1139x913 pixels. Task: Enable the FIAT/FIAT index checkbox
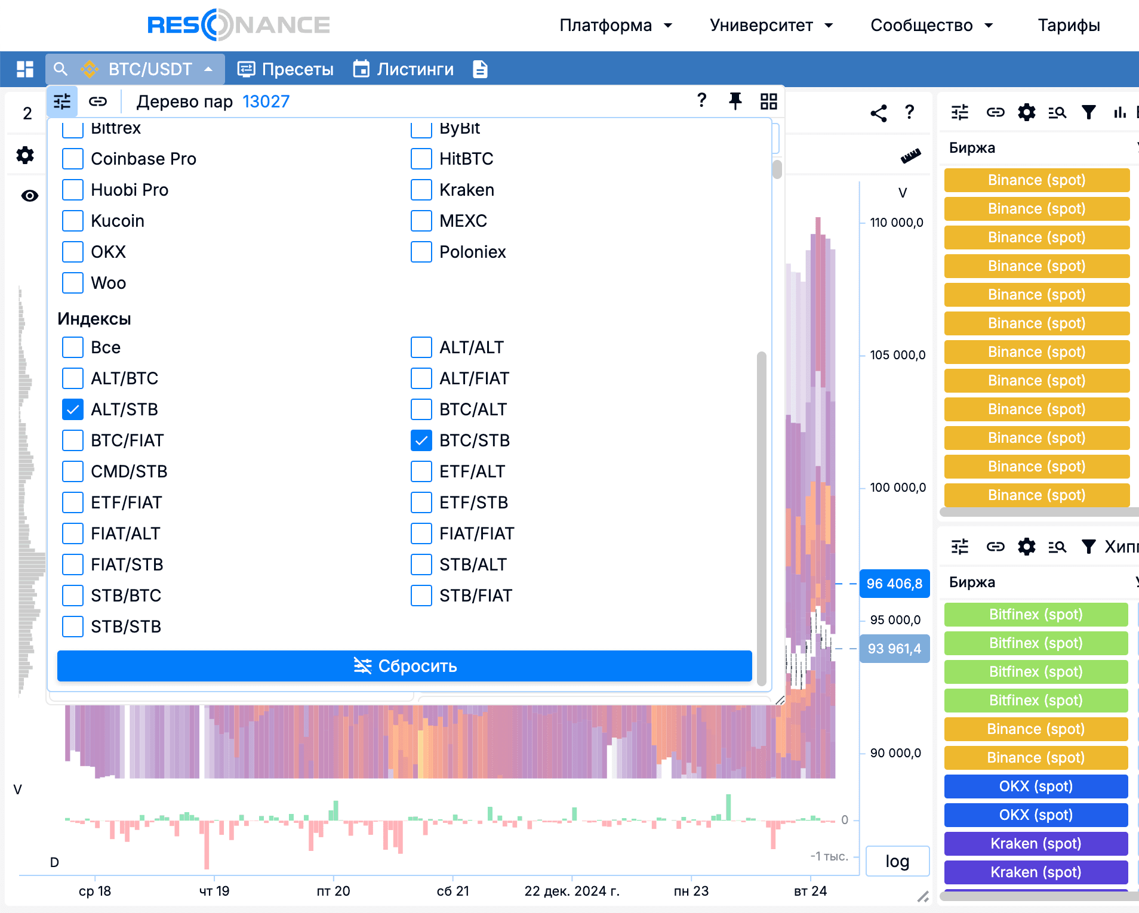click(421, 533)
